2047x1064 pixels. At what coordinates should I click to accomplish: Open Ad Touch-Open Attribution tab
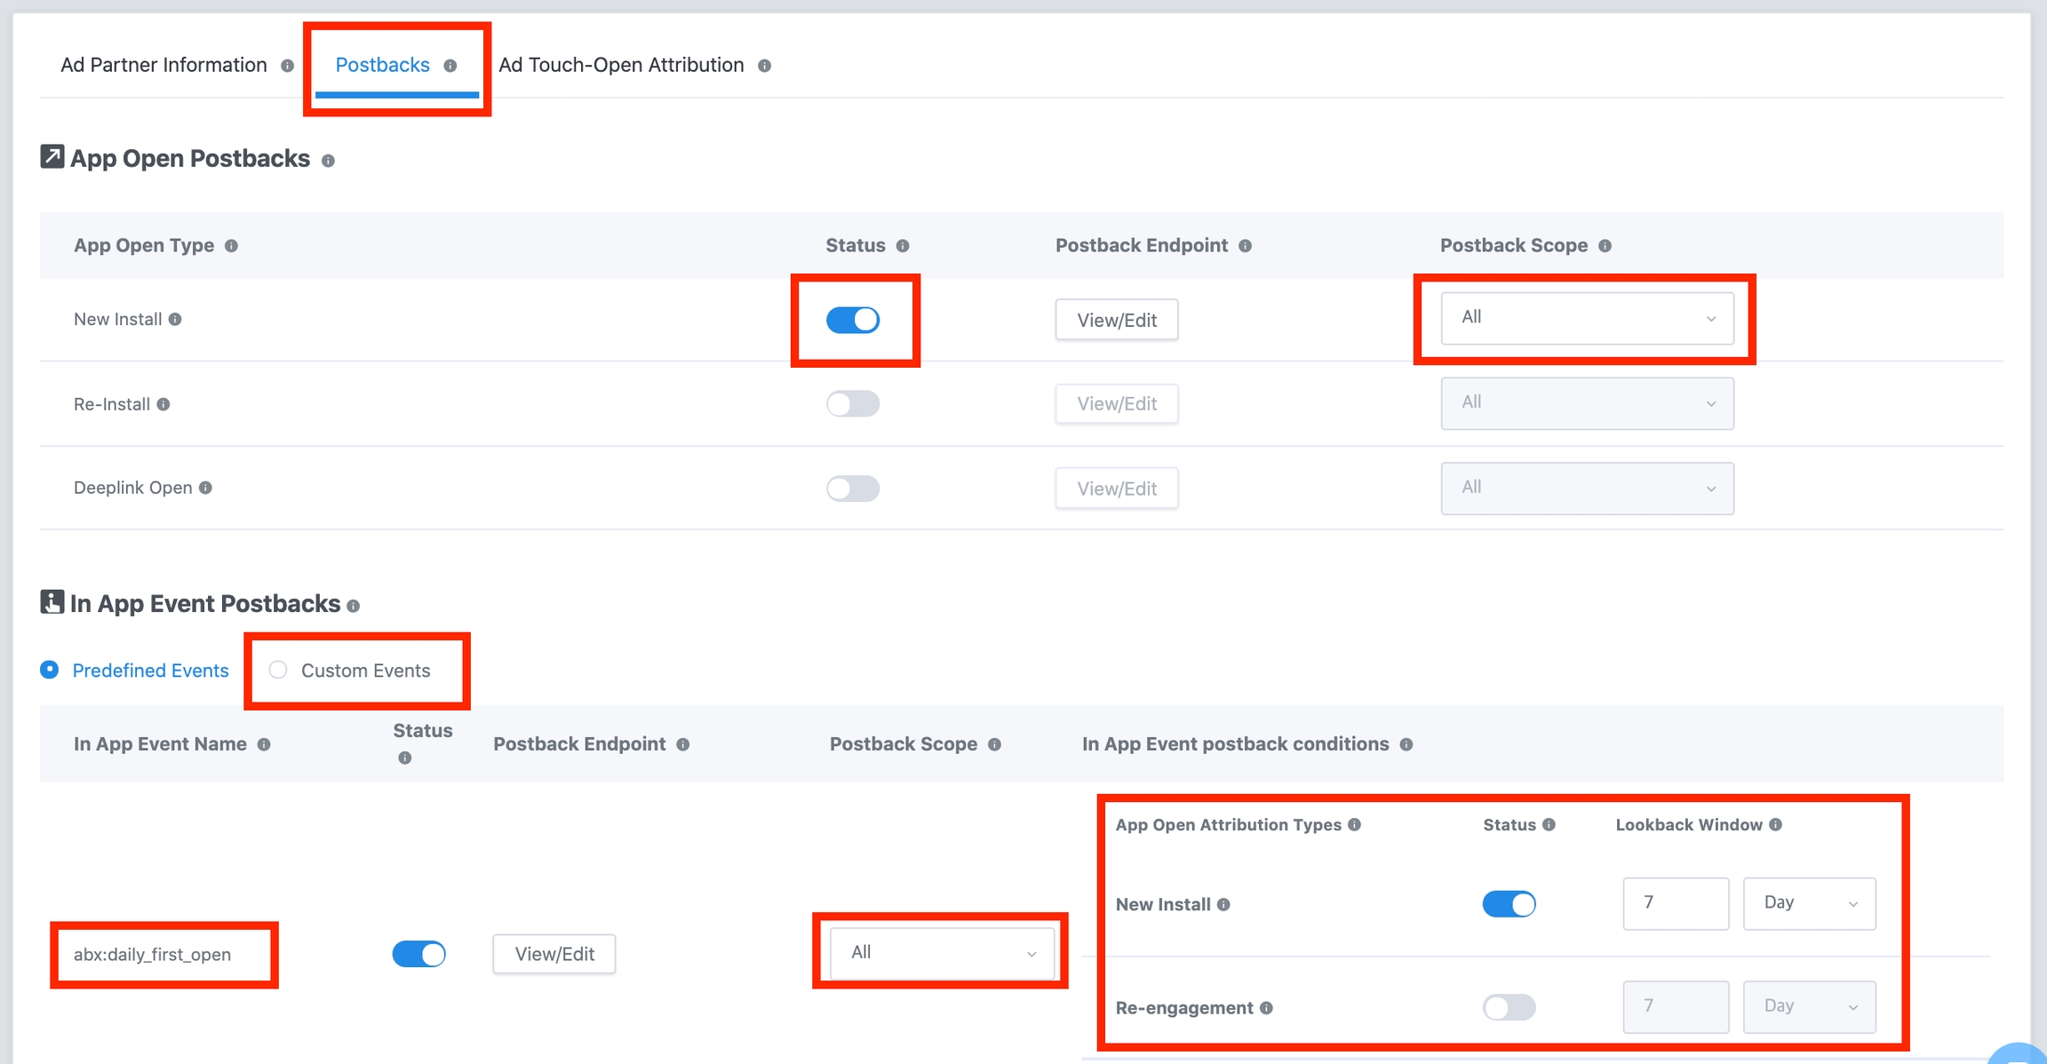621,65
